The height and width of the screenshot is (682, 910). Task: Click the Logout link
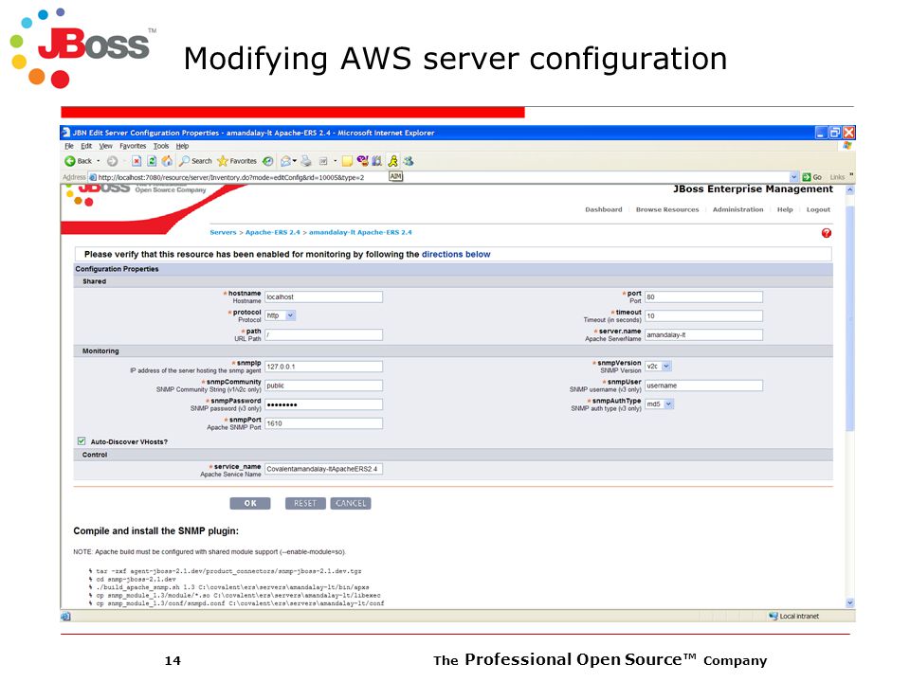point(818,209)
